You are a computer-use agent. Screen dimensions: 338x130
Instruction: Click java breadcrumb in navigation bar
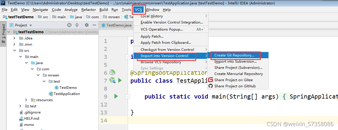tap(76, 17)
